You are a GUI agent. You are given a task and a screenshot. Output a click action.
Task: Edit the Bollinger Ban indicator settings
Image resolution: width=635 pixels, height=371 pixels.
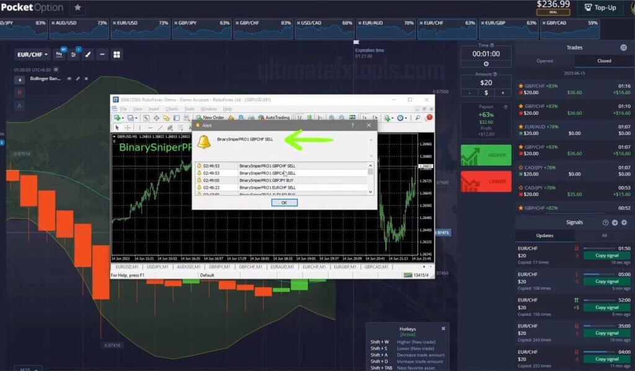(78, 78)
